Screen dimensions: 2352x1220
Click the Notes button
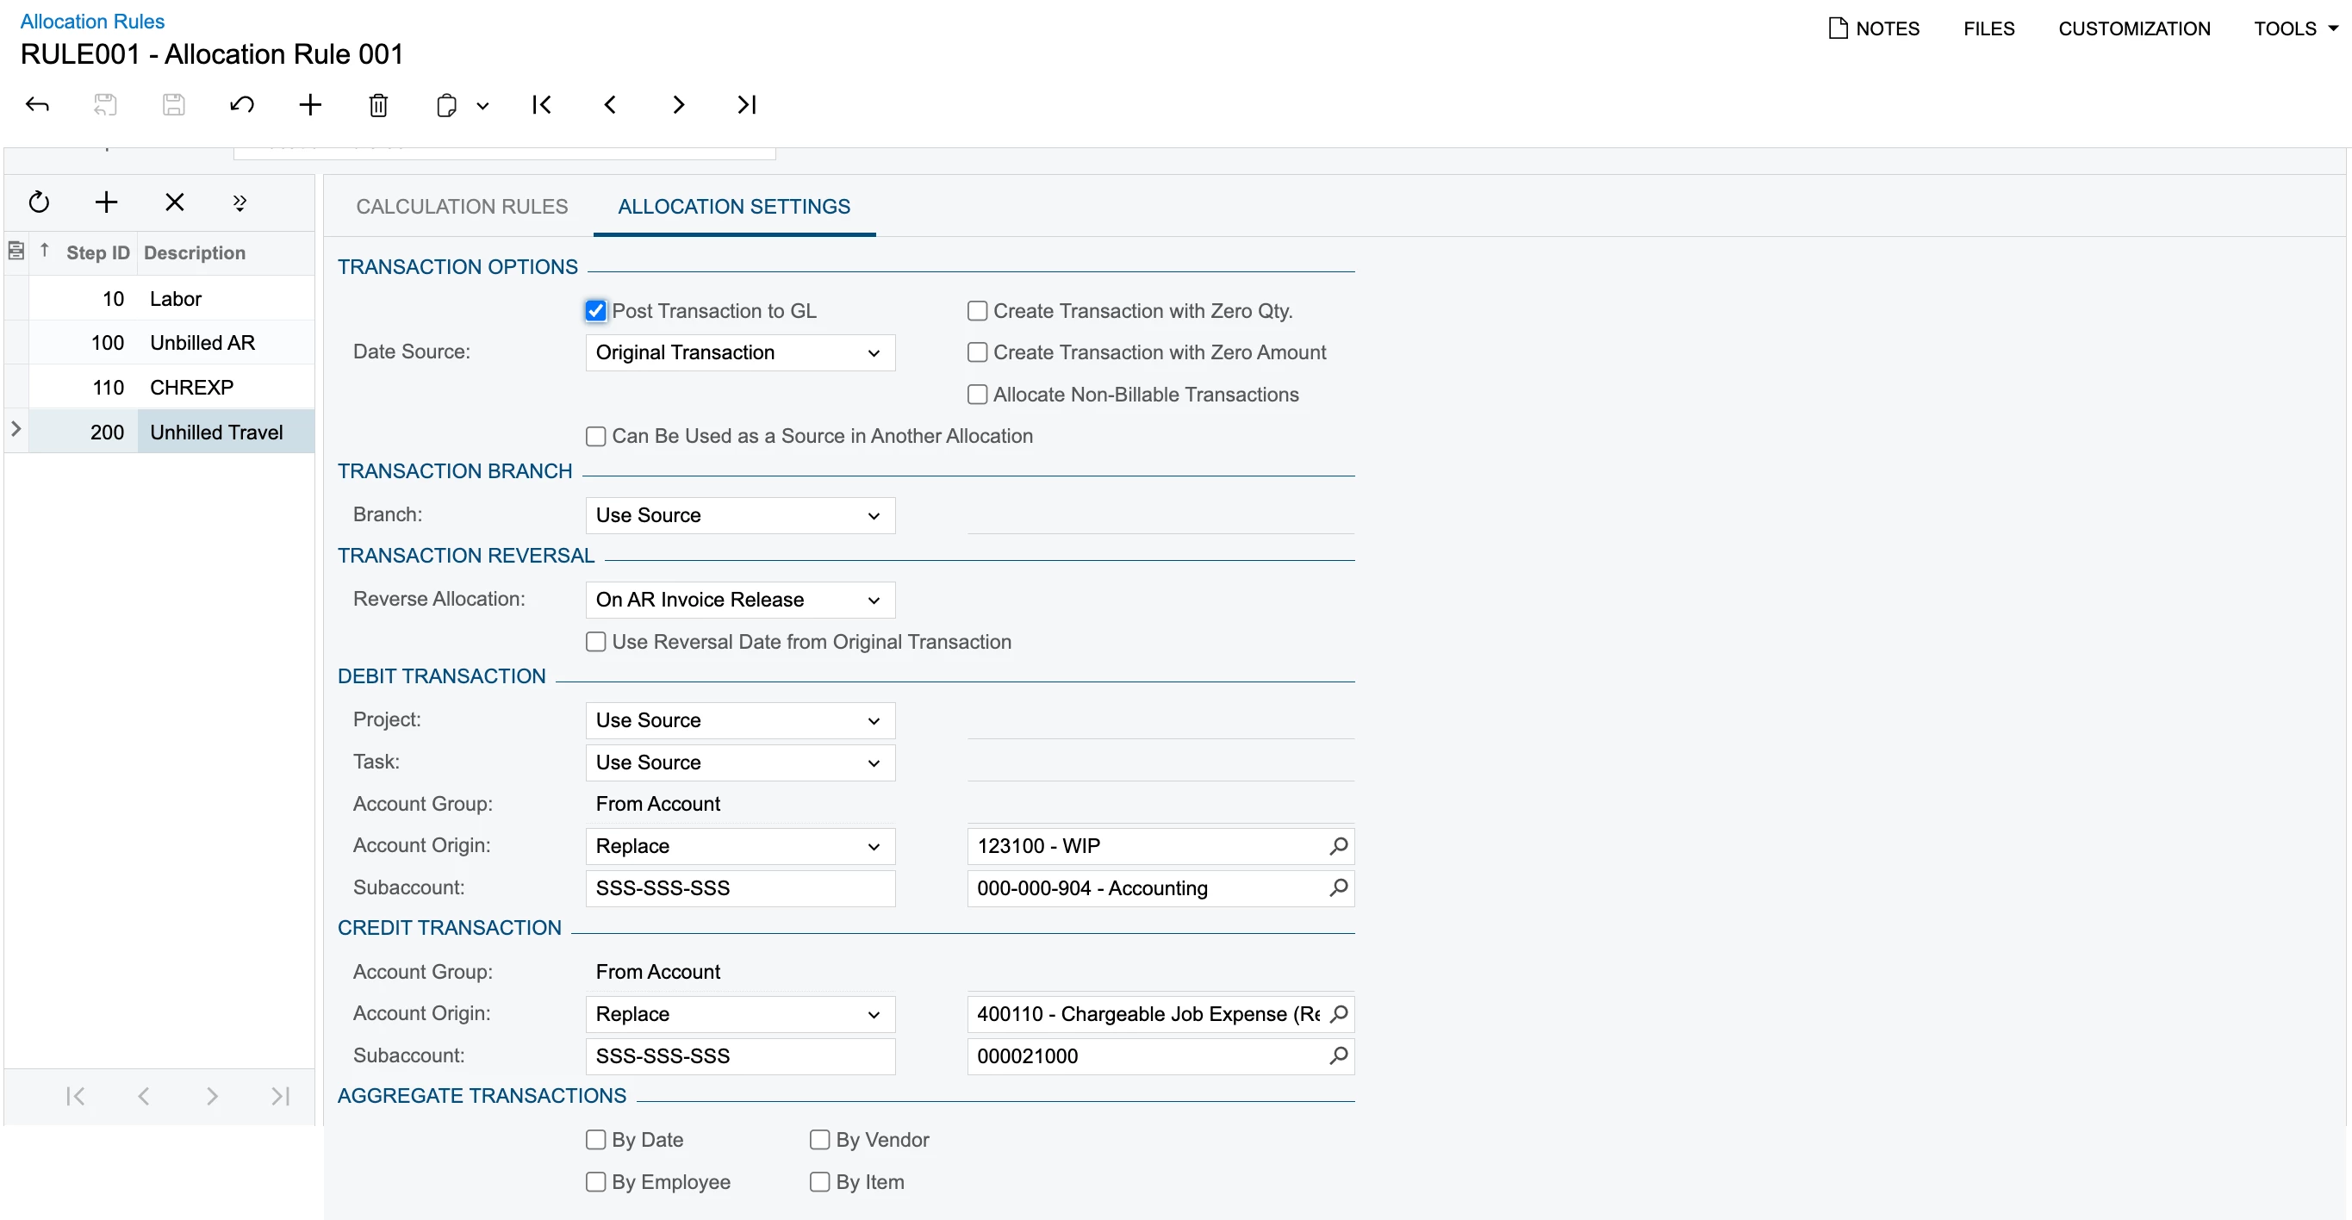[1875, 28]
